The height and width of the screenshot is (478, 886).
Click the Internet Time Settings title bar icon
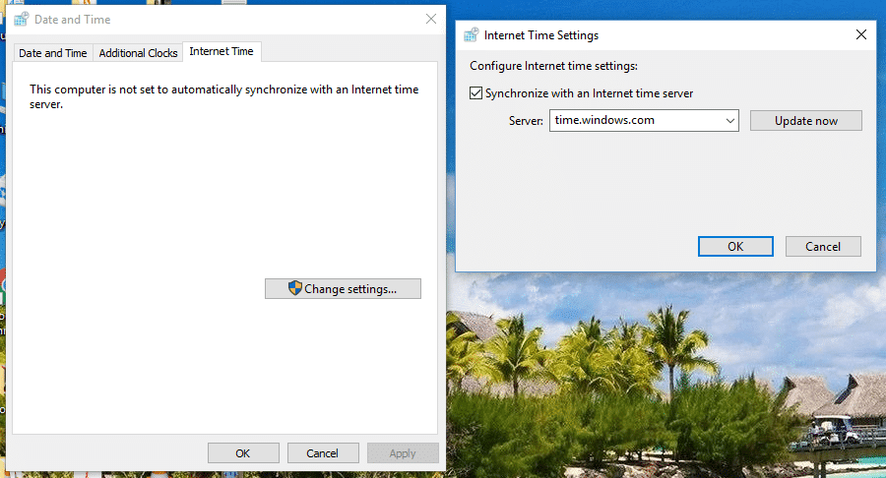point(471,35)
